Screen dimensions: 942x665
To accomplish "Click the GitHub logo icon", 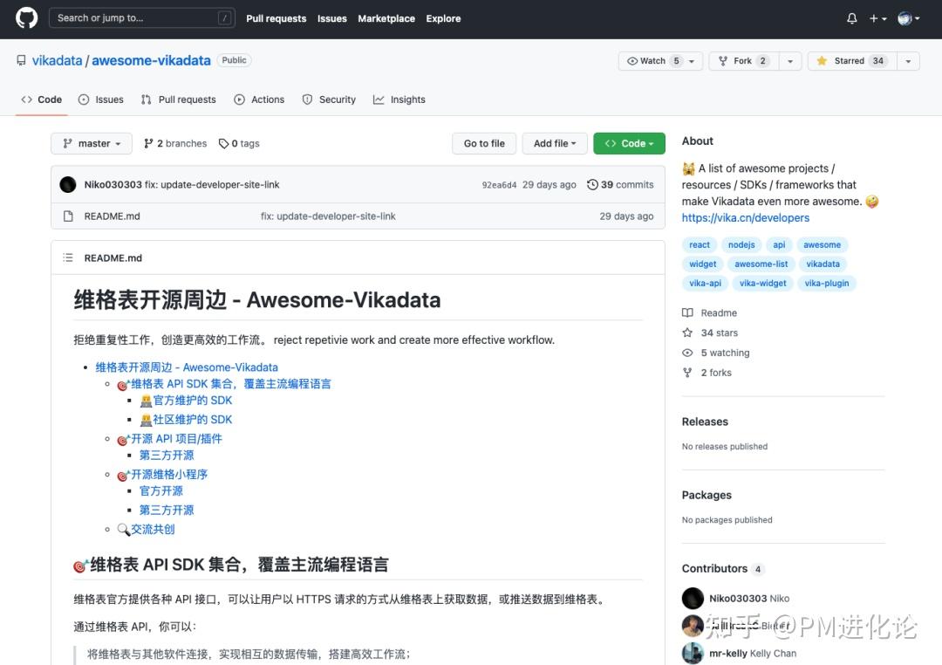I will (x=25, y=17).
